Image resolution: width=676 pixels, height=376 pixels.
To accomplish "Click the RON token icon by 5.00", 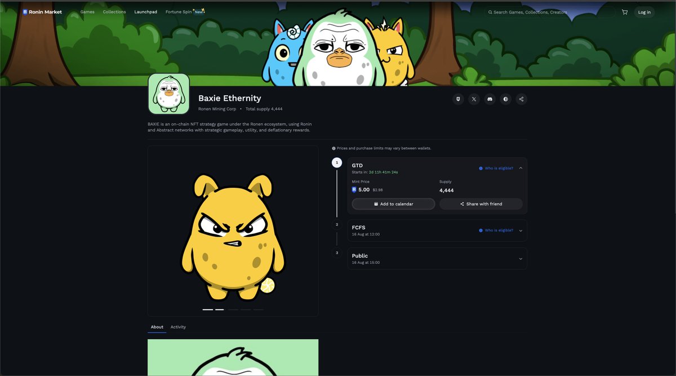I will pos(354,190).
